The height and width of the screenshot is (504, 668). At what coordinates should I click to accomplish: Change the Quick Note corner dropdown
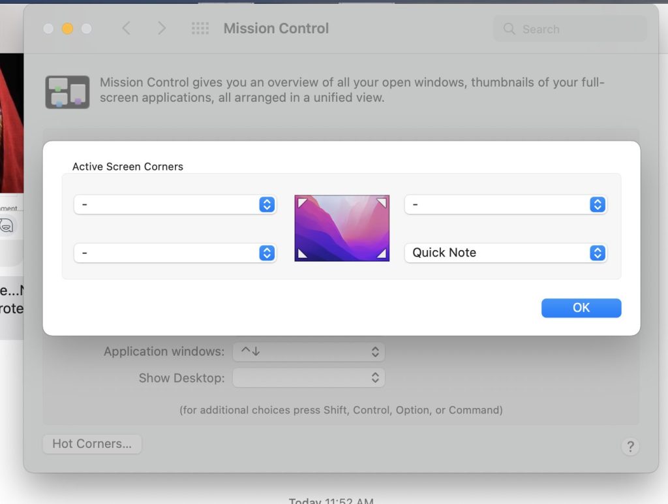click(506, 253)
